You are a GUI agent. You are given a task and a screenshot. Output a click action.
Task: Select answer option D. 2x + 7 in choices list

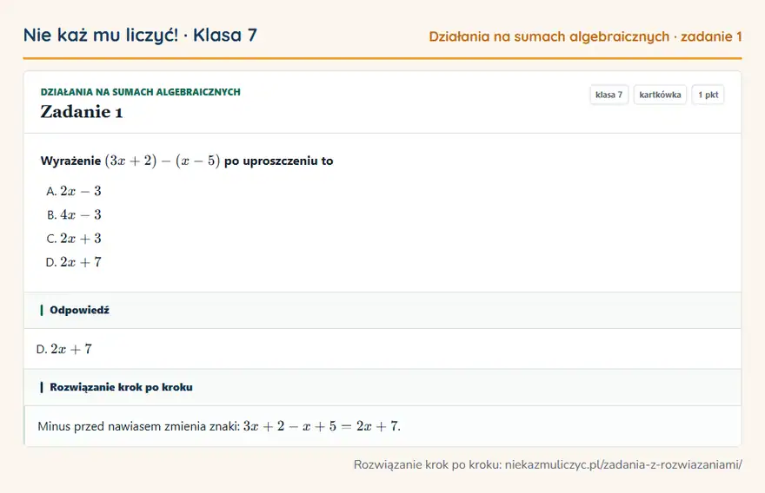74,262
